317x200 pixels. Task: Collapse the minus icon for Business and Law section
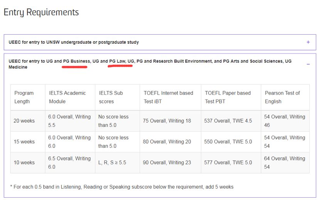pyautogui.click(x=308, y=64)
